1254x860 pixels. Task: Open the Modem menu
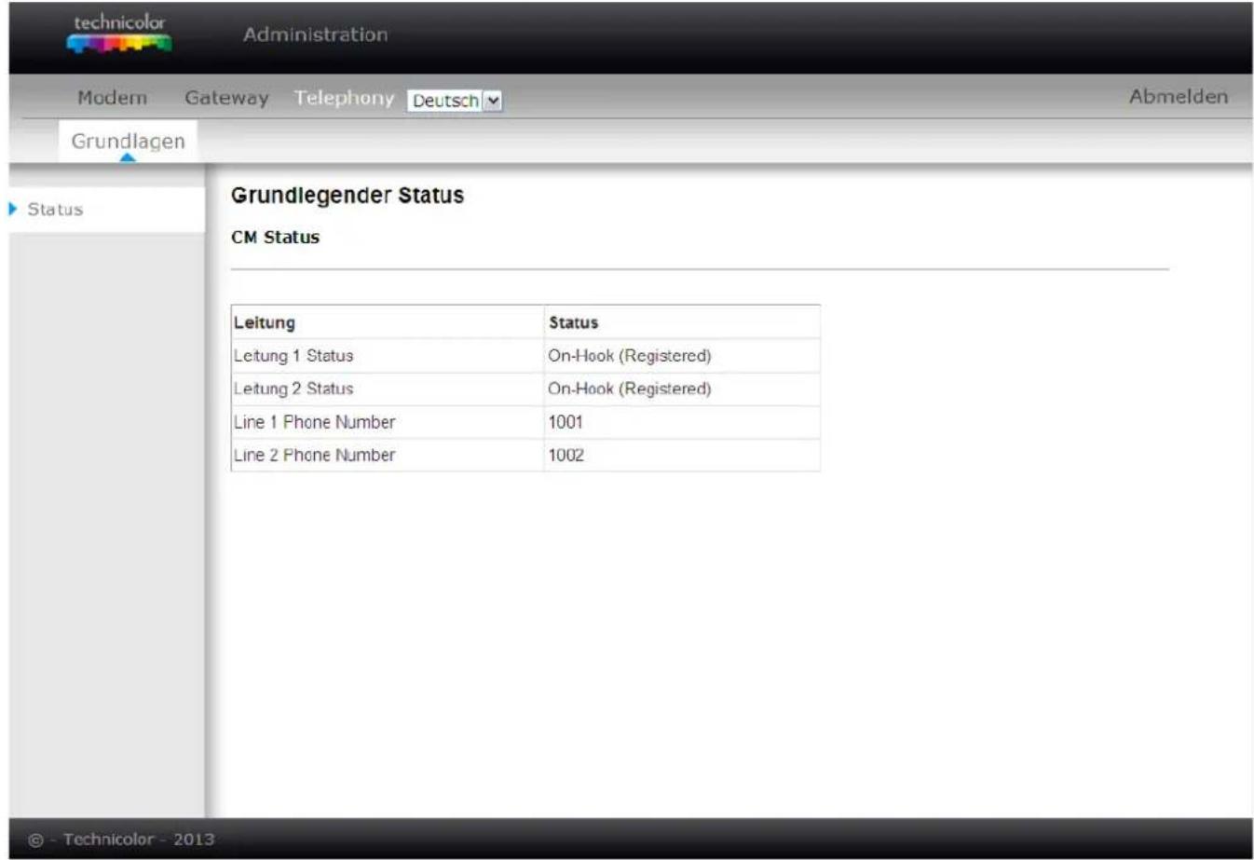point(112,98)
